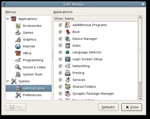Click the Synaptic Package Manager icon
This screenshot has width=150, height=119.
tap(67, 94)
